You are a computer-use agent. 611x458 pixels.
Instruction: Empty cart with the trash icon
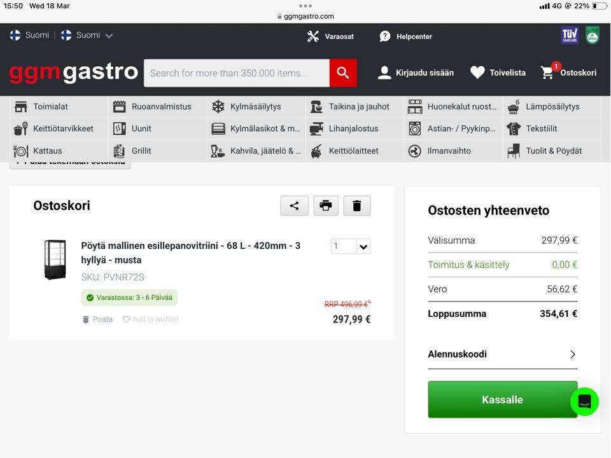click(357, 205)
